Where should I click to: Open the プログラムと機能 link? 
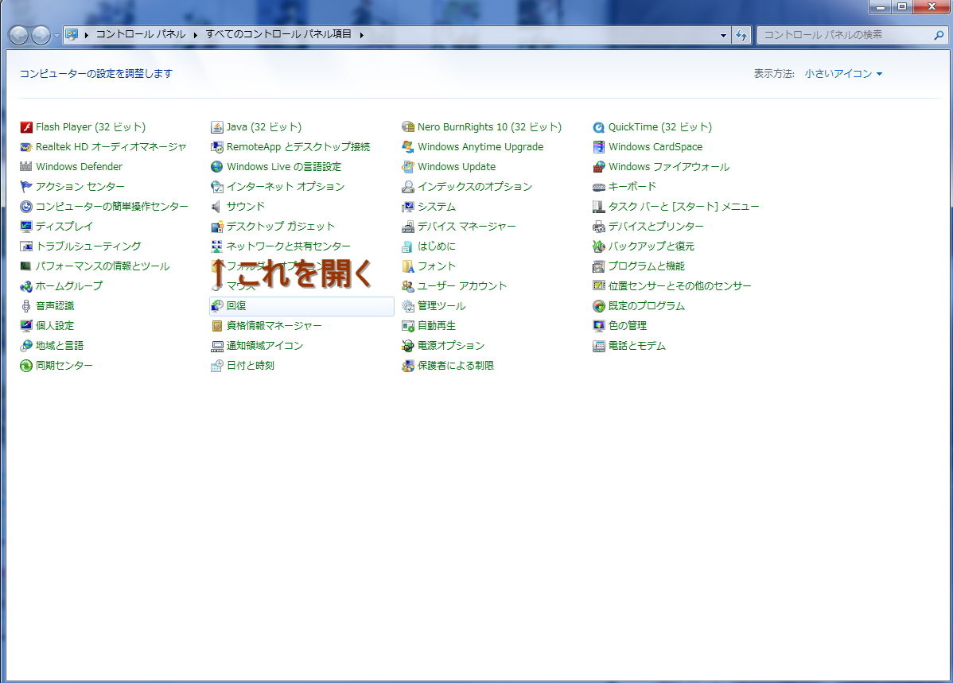point(647,266)
